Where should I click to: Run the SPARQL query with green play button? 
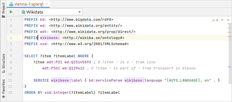click(11, 12)
